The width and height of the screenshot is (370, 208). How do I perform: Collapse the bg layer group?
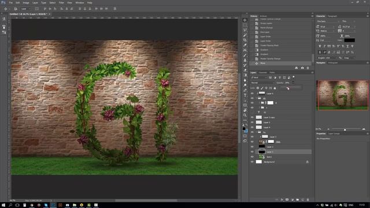click(257, 132)
